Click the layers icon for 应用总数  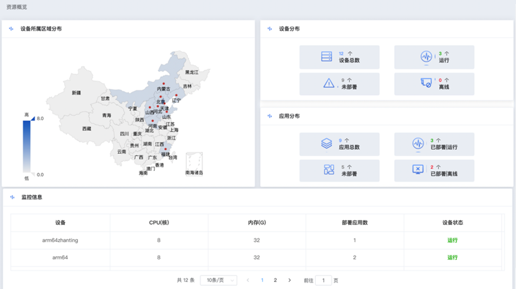point(326,144)
